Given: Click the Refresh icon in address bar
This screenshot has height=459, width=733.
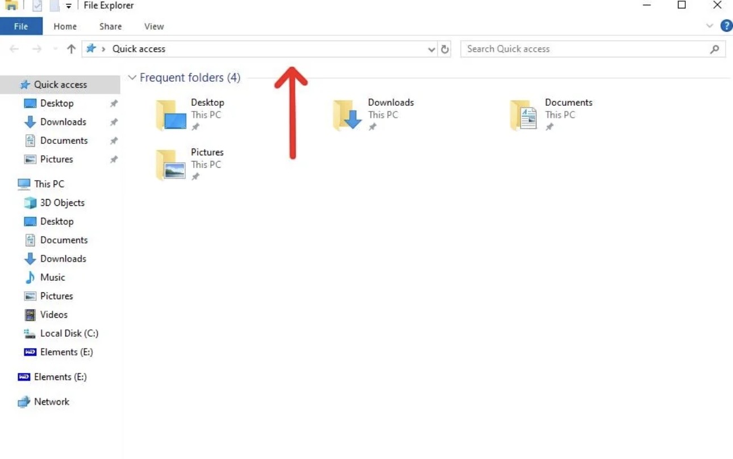Looking at the screenshot, I should (x=445, y=49).
